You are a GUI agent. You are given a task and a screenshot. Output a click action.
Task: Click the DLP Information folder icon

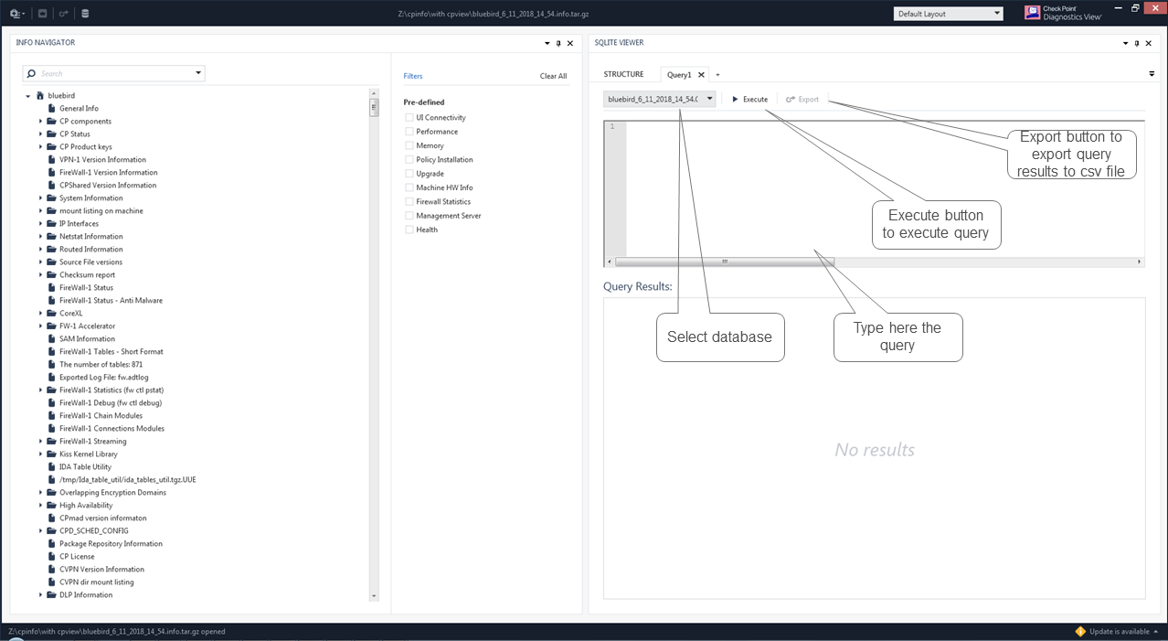51,594
